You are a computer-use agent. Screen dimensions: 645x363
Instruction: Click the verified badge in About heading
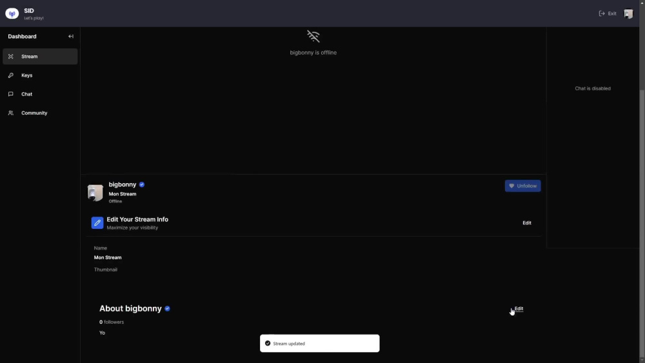click(x=168, y=309)
